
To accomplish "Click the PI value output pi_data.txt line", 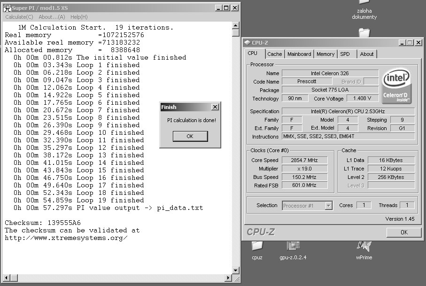I will (x=108, y=208).
